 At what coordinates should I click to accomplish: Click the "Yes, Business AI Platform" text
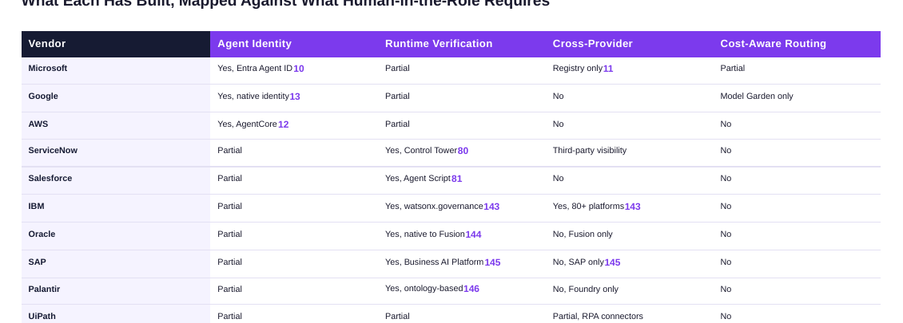(x=434, y=262)
